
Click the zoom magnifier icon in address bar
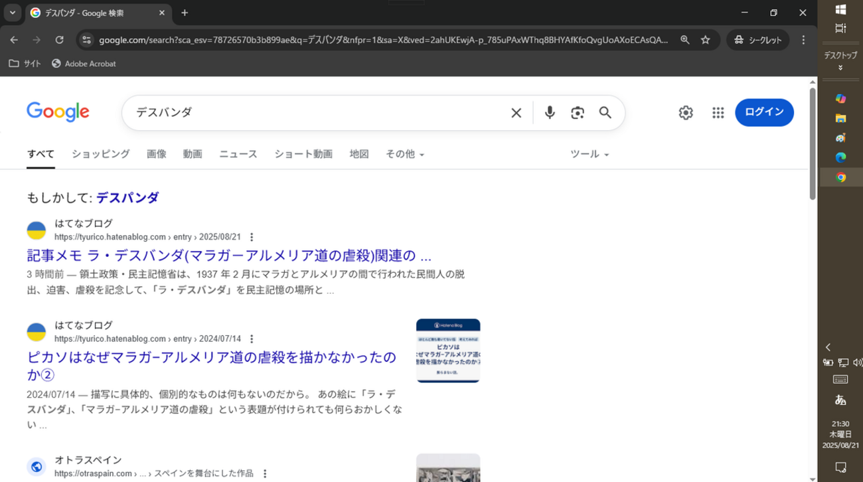pyautogui.click(x=685, y=40)
